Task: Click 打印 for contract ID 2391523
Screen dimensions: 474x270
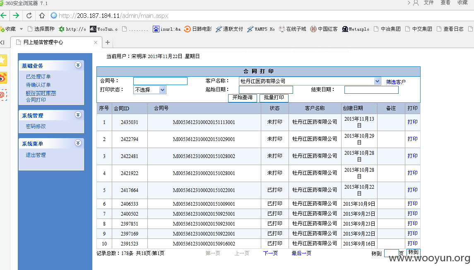Action: pyautogui.click(x=412, y=243)
